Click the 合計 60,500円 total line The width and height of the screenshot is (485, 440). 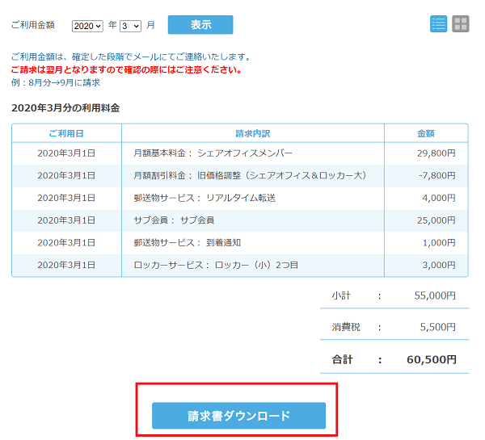394,359
